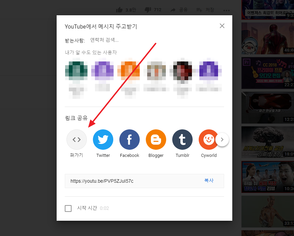The width and height of the screenshot is (294, 236).
Task: Enable the 시작 시간 checkbox
Action: coord(68,208)
